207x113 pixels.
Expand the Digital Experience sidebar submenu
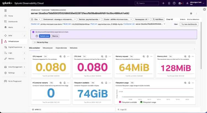pos(24,47)
